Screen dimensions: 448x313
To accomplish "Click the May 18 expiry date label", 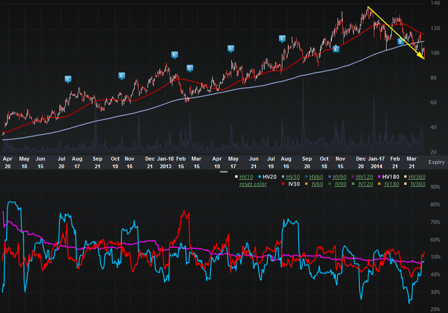I will coord(24,162).
